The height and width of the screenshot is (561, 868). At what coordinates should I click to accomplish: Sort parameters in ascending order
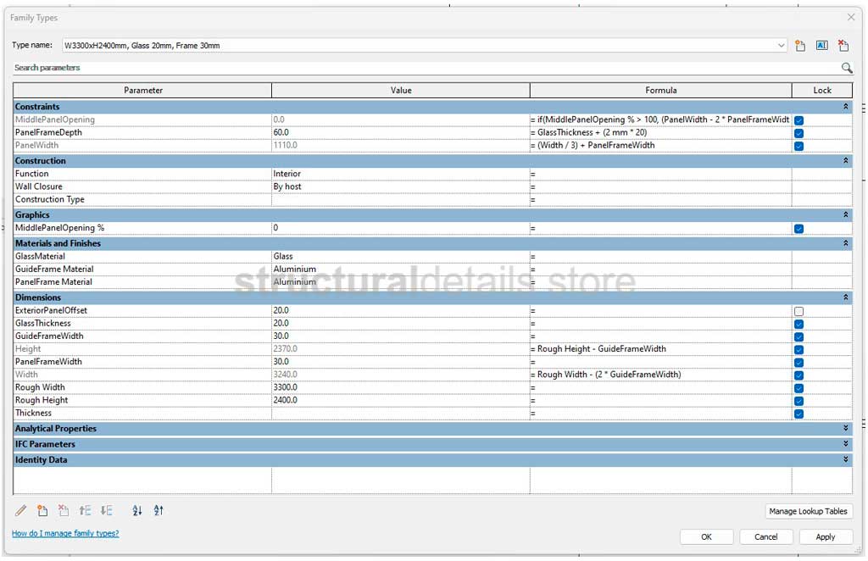[137, 510]
